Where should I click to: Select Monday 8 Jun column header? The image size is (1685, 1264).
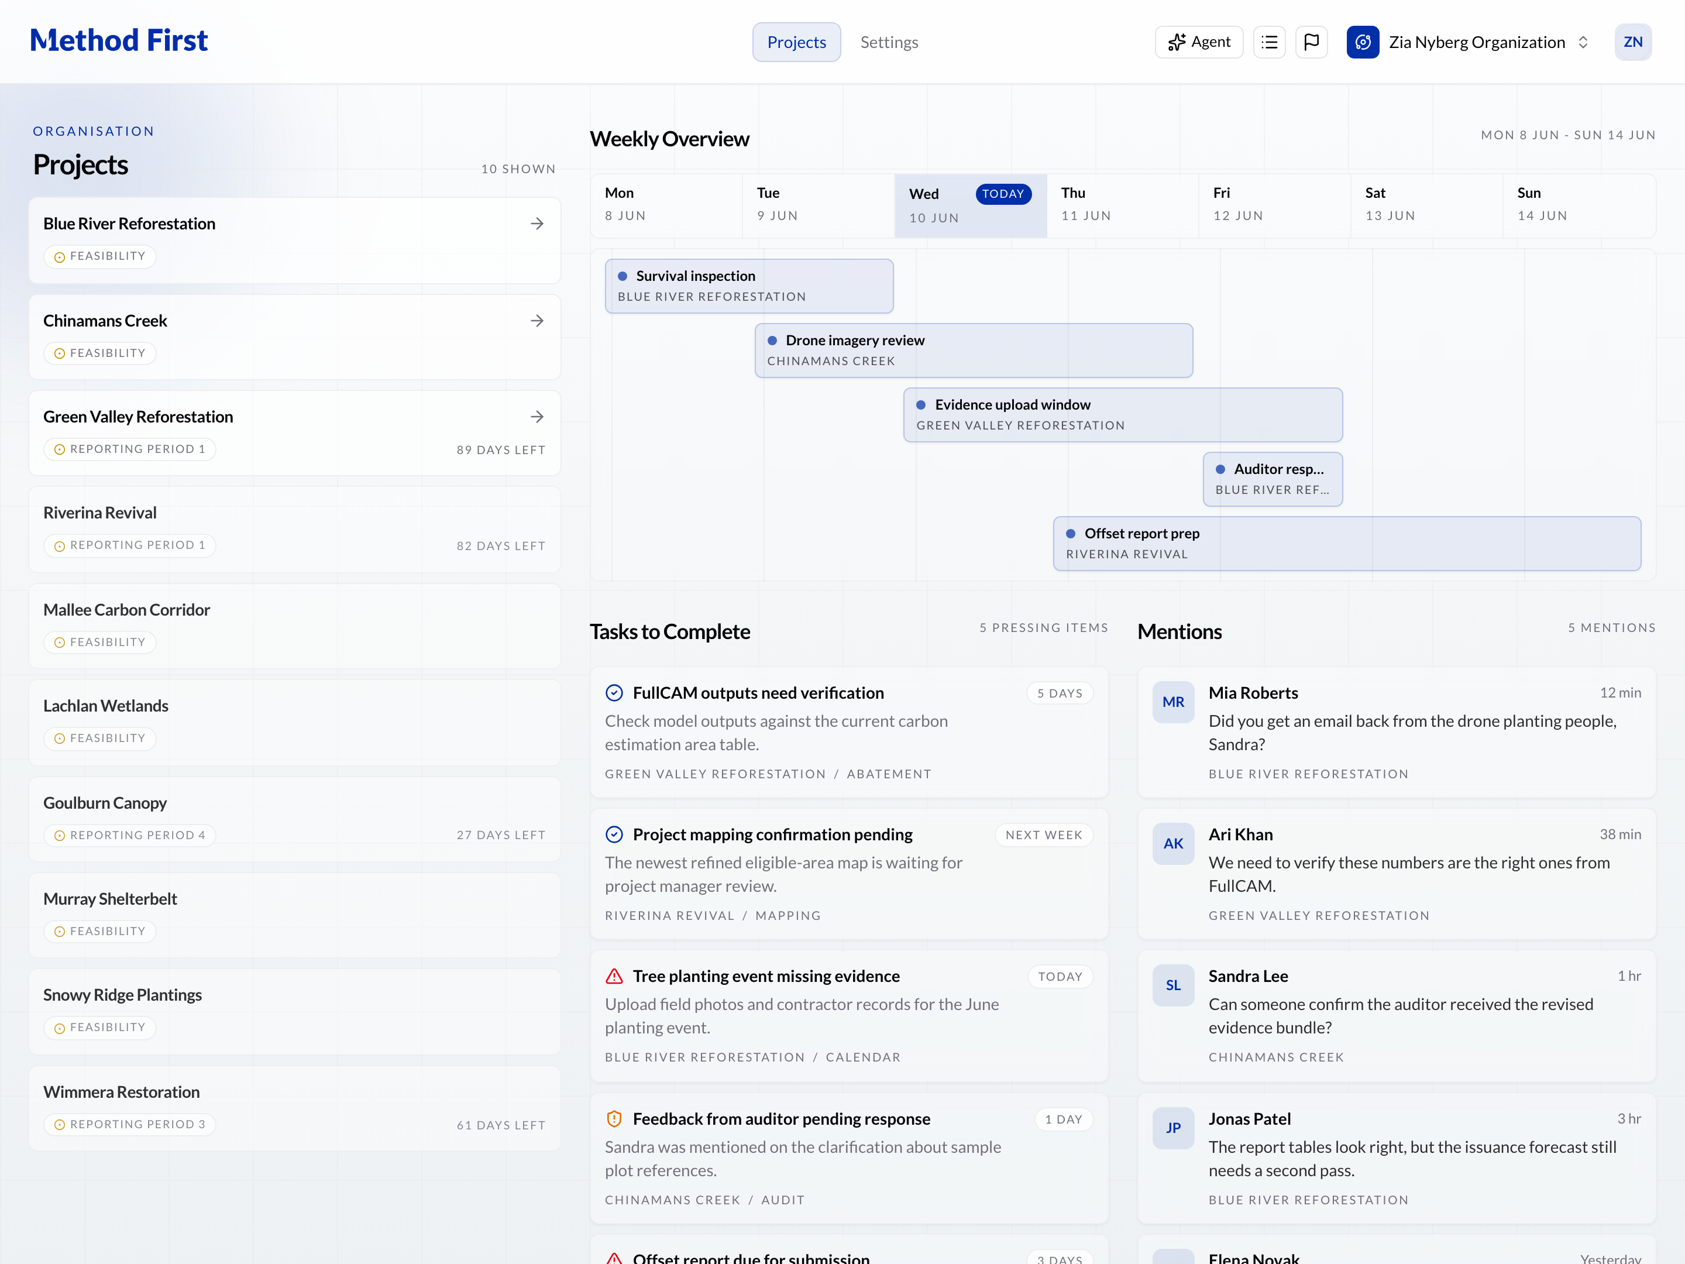[666, 205]
